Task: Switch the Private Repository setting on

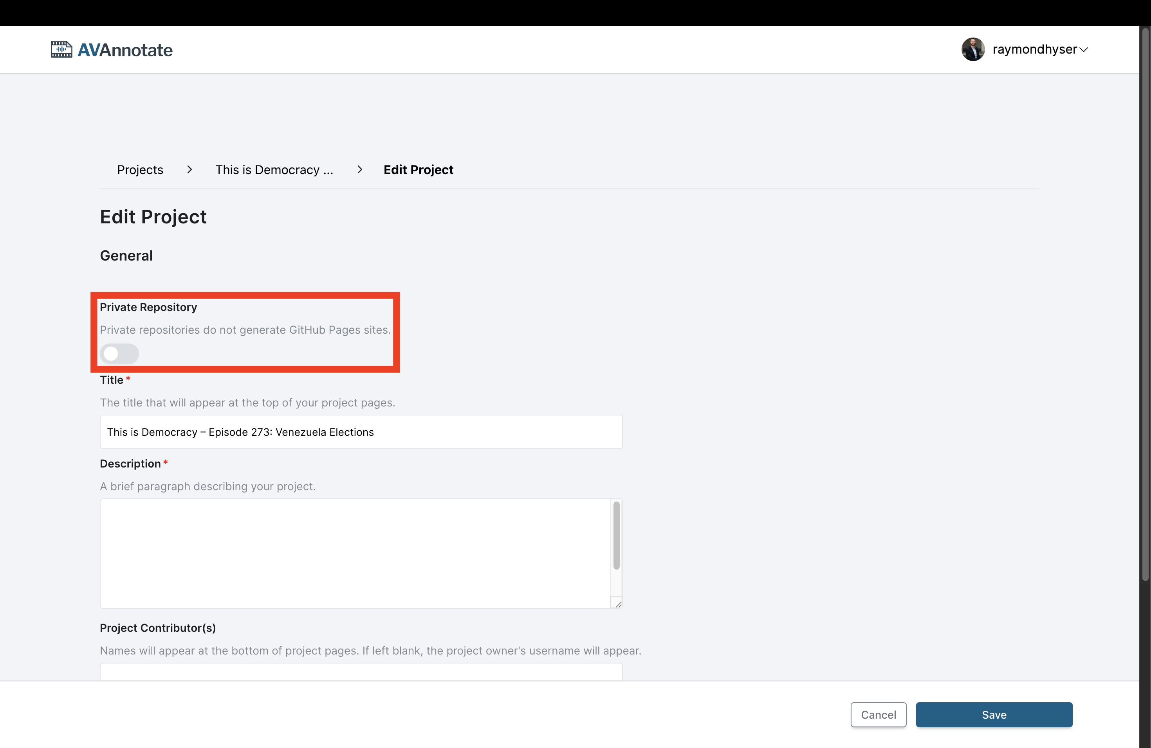Action: pos(119,354)
